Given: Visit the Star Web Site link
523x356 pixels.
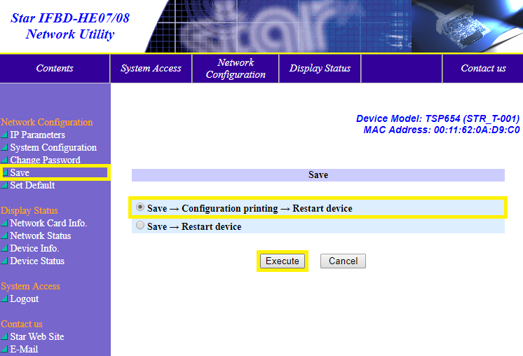Looking at the screenshot, I should [37, 336].
